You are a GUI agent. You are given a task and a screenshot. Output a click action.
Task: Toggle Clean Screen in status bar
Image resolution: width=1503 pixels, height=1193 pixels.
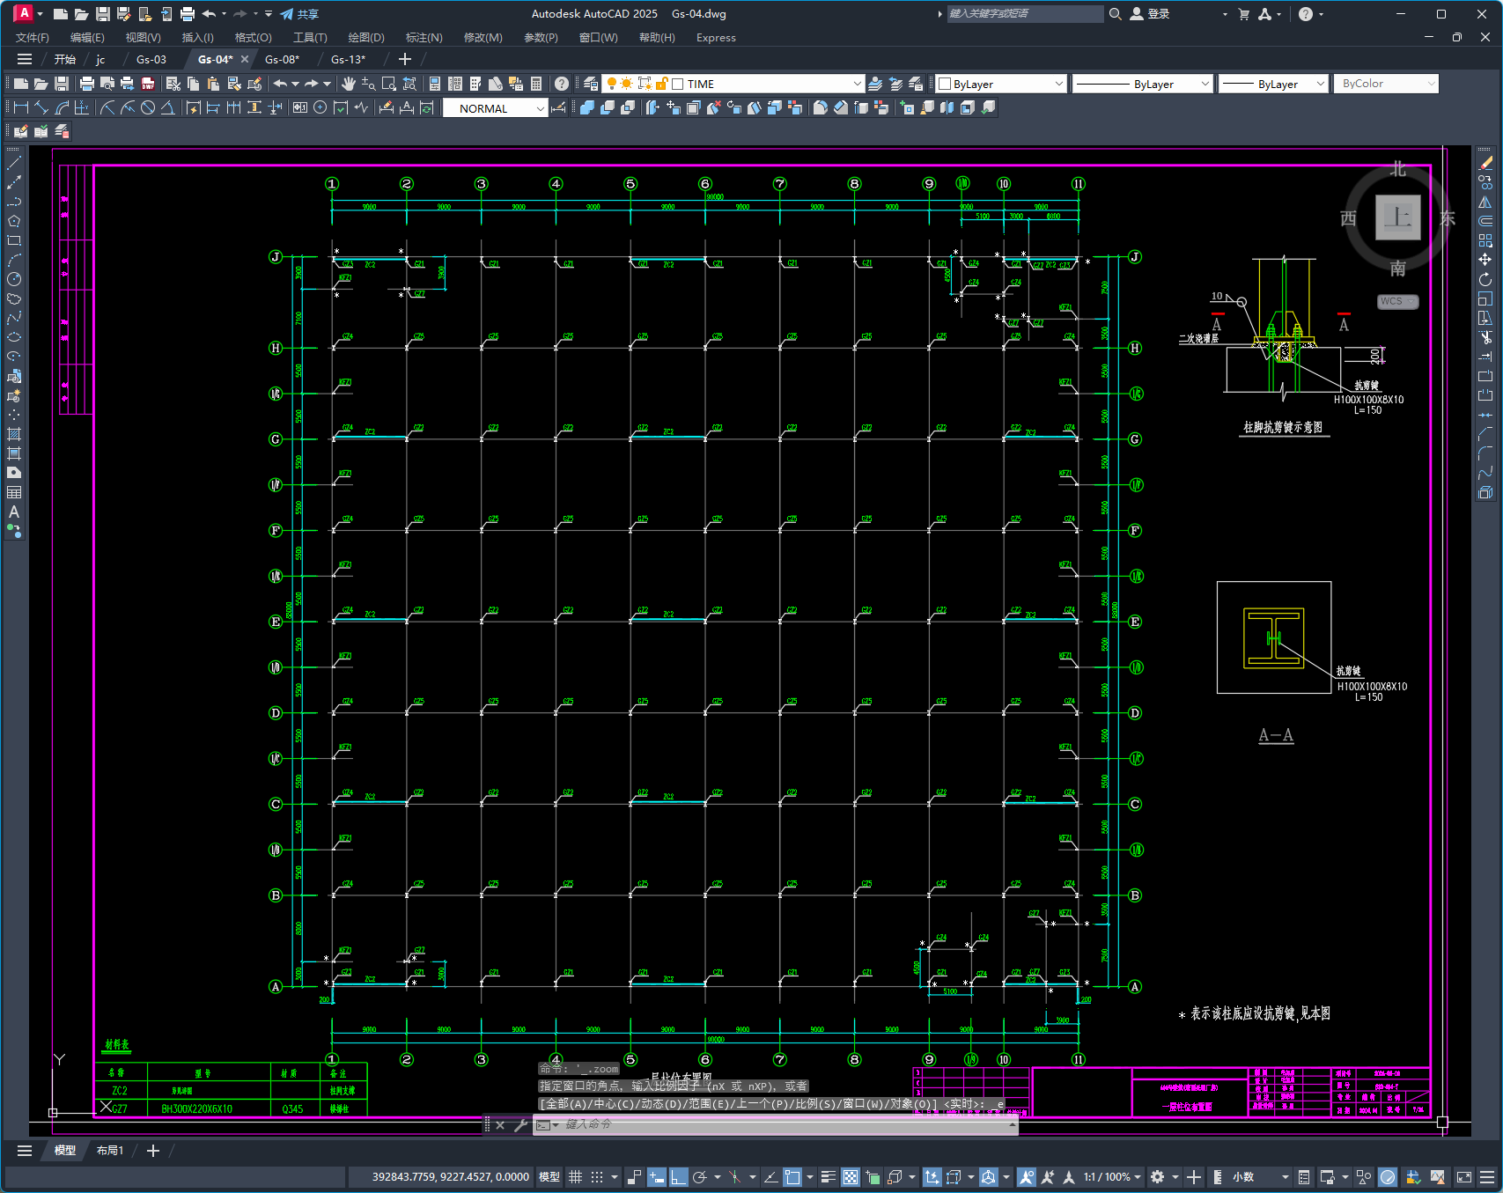(1464, 1177)
